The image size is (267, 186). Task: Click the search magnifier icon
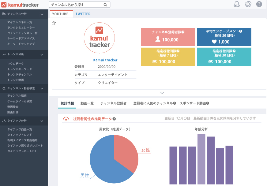click(x=105, y=5)
